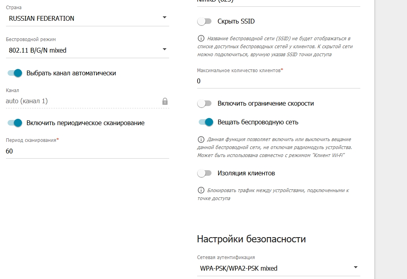Enable the Скрыть SSID toggle

(204, 22)
